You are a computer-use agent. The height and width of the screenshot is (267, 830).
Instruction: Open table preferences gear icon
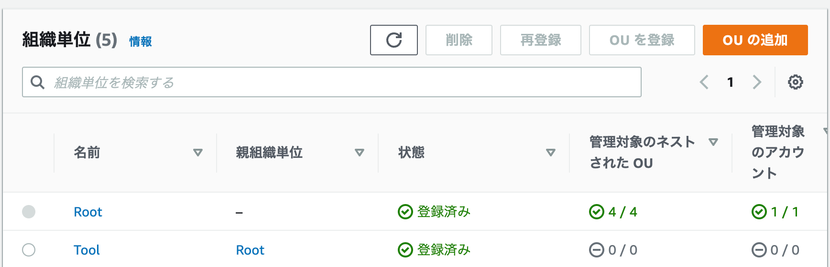(x=795, y=82)
